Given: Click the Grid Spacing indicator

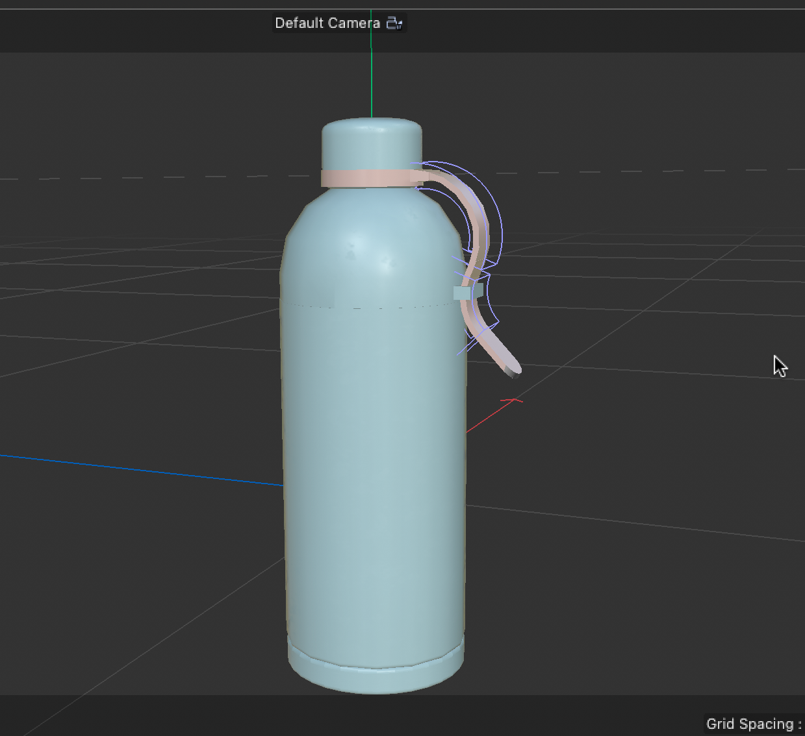Looking at the screenshot, I should 752,724.
